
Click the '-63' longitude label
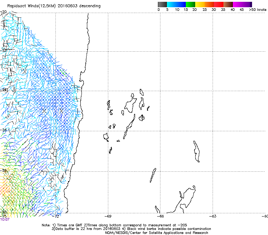tap(213, 216)
